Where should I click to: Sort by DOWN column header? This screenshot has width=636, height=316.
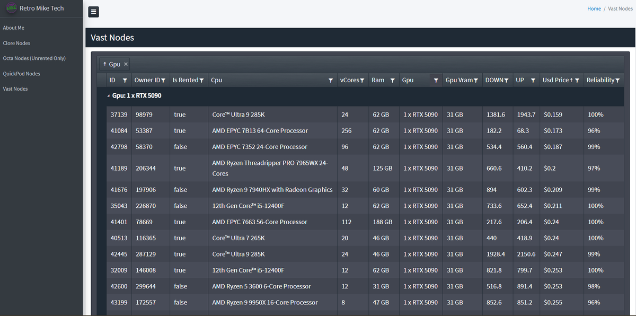tap(494, 80)
